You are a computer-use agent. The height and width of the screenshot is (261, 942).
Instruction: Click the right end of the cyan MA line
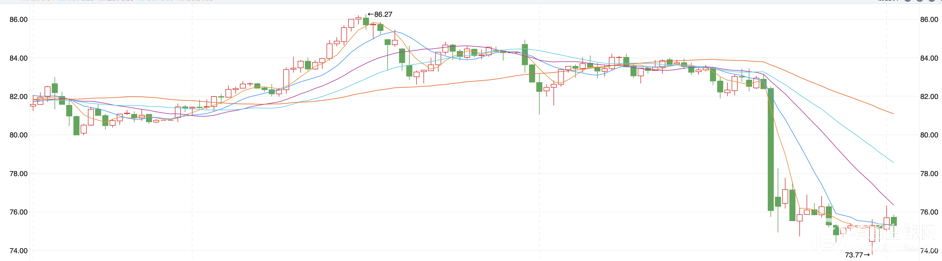[x=893, y=162]
